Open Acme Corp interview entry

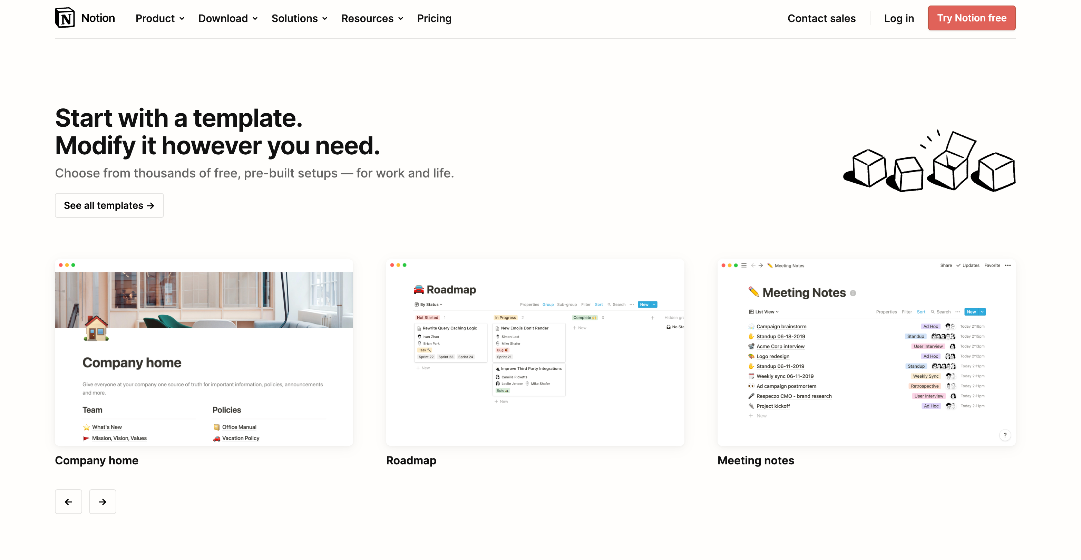click(780, 346)
